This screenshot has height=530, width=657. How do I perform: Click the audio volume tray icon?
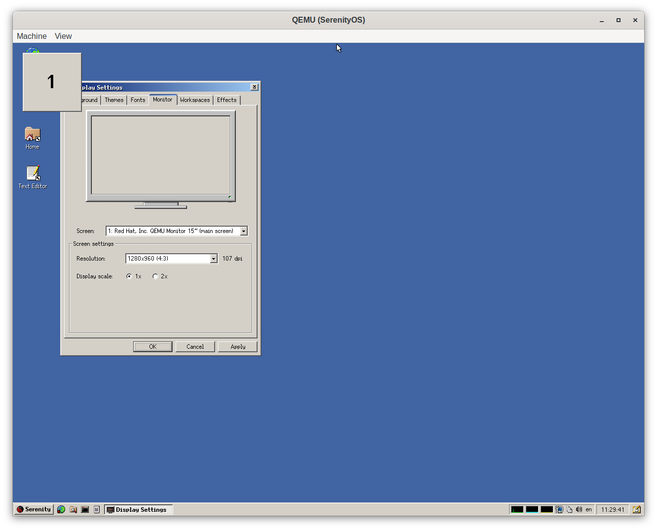(x=579, y=509)
